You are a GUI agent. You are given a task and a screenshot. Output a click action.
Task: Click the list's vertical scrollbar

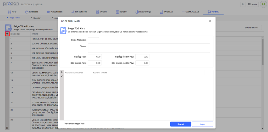click(263, 52)
